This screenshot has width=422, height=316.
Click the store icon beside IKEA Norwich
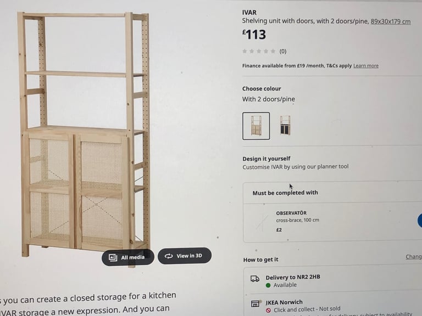[255, 303]
